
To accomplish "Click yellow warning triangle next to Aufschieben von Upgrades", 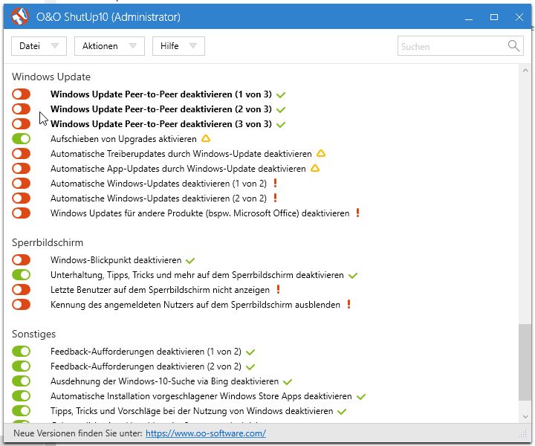I will tap(206, 138).
